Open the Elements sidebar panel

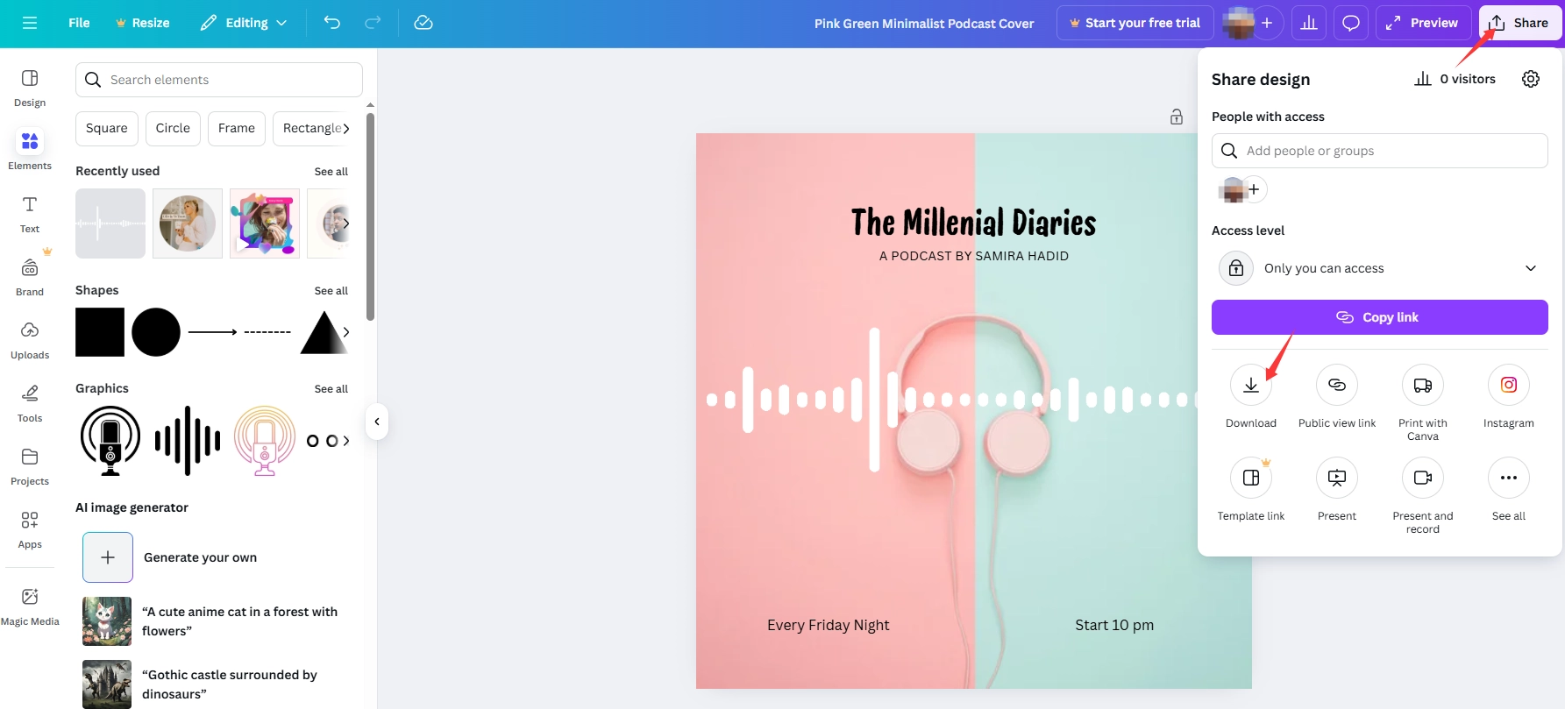pyautogui.click(x=30, y=151)
